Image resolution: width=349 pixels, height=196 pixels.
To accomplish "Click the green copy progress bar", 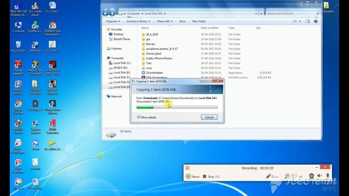I will pyautogui.click(x=177, y=108).
